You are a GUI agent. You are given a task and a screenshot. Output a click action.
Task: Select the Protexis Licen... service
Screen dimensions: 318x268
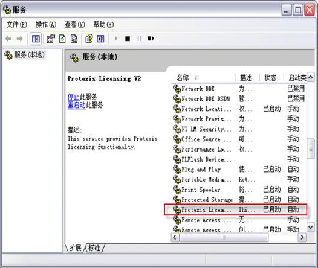click(x=236, y=209)
